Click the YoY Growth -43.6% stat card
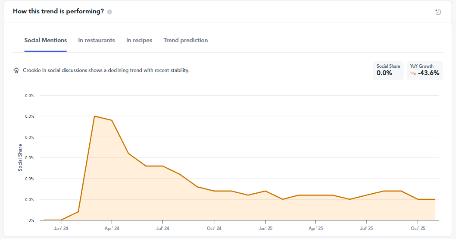This screenshot has width=456, height=239. (425, 70)
